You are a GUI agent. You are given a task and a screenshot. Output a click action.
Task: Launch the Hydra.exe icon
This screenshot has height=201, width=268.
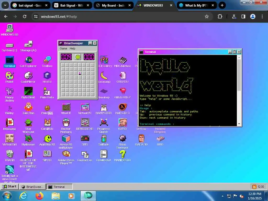28,140
